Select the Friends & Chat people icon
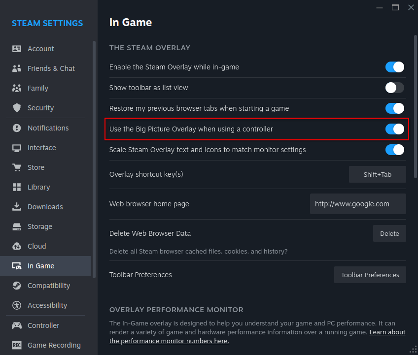This screenshot has width=418, height=355. pos(17,68)
